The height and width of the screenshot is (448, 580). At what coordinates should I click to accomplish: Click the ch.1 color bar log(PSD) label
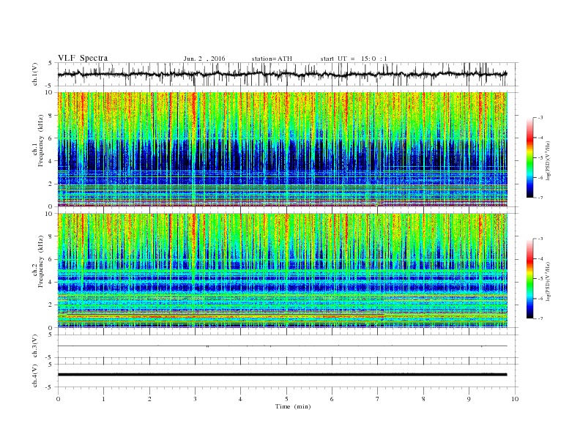point(549,160)
